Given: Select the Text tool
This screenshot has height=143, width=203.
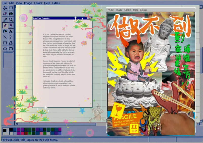Looking at the screenshot, I should point(11,31).
